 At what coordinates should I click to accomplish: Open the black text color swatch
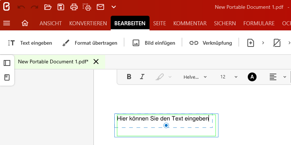tap(252, 77)
